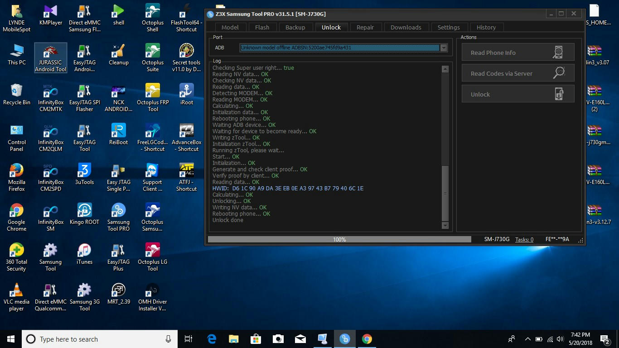Click the Recycle Bin desktop icon
The image size is (619, 348).
(x=17, y=94)
